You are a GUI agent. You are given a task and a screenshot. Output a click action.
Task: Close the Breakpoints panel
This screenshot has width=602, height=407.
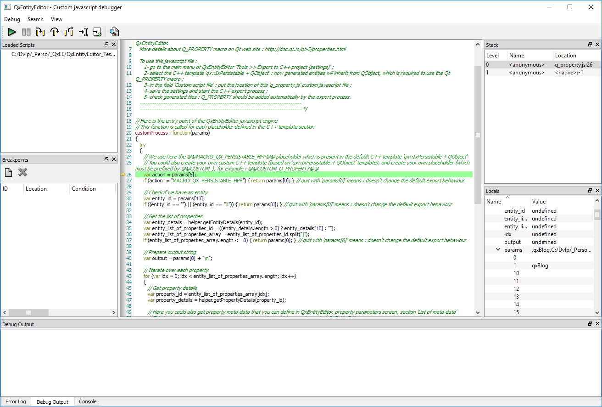[113, 159]
